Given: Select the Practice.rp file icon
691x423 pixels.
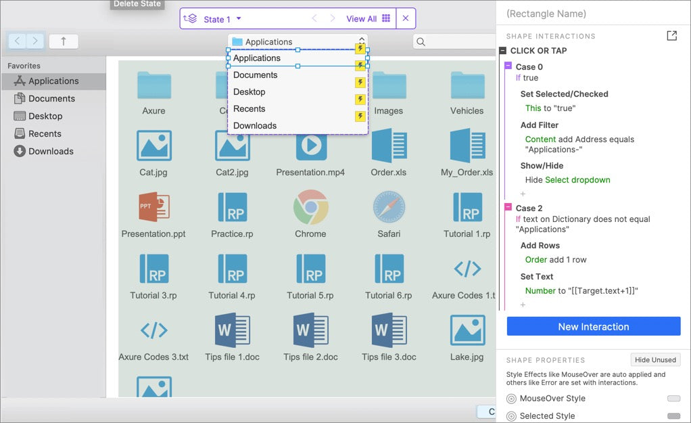Looking at the screenshot, I should click(232, 207).
